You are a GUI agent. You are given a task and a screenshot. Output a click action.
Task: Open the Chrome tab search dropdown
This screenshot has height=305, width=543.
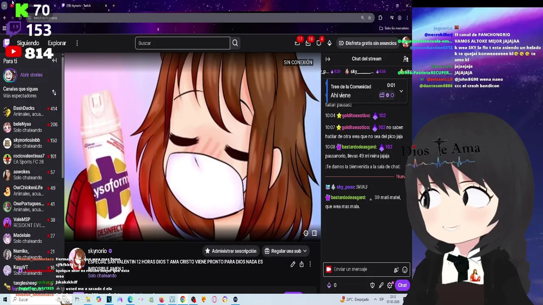4,6
